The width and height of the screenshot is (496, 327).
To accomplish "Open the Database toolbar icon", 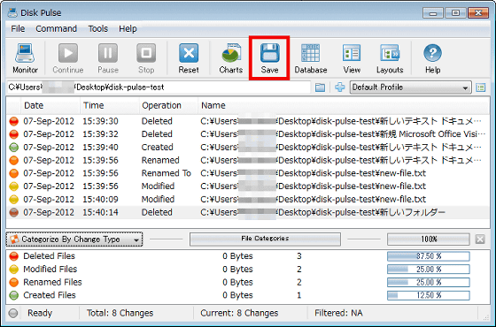I will pyautogui.click(x=311, y=58).
